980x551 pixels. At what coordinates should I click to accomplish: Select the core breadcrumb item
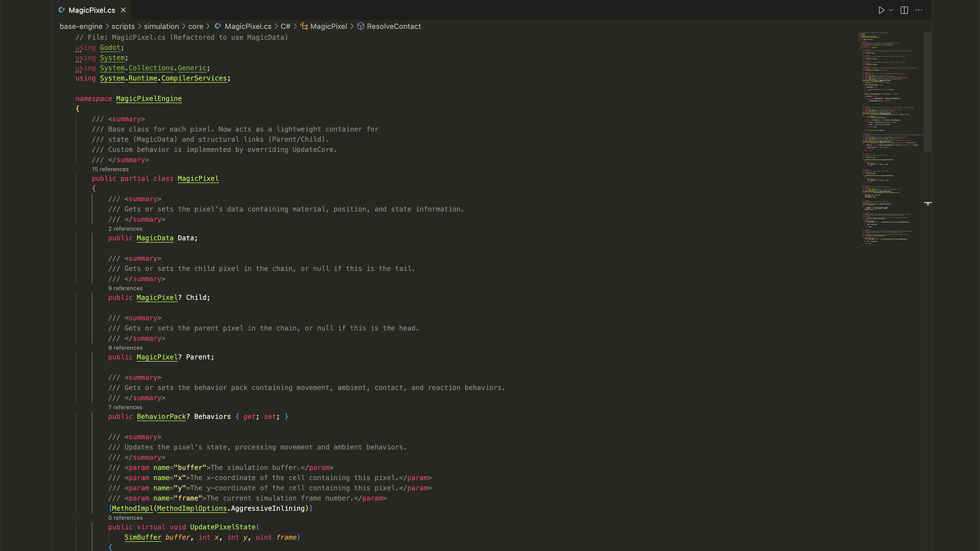click(195, 26)
